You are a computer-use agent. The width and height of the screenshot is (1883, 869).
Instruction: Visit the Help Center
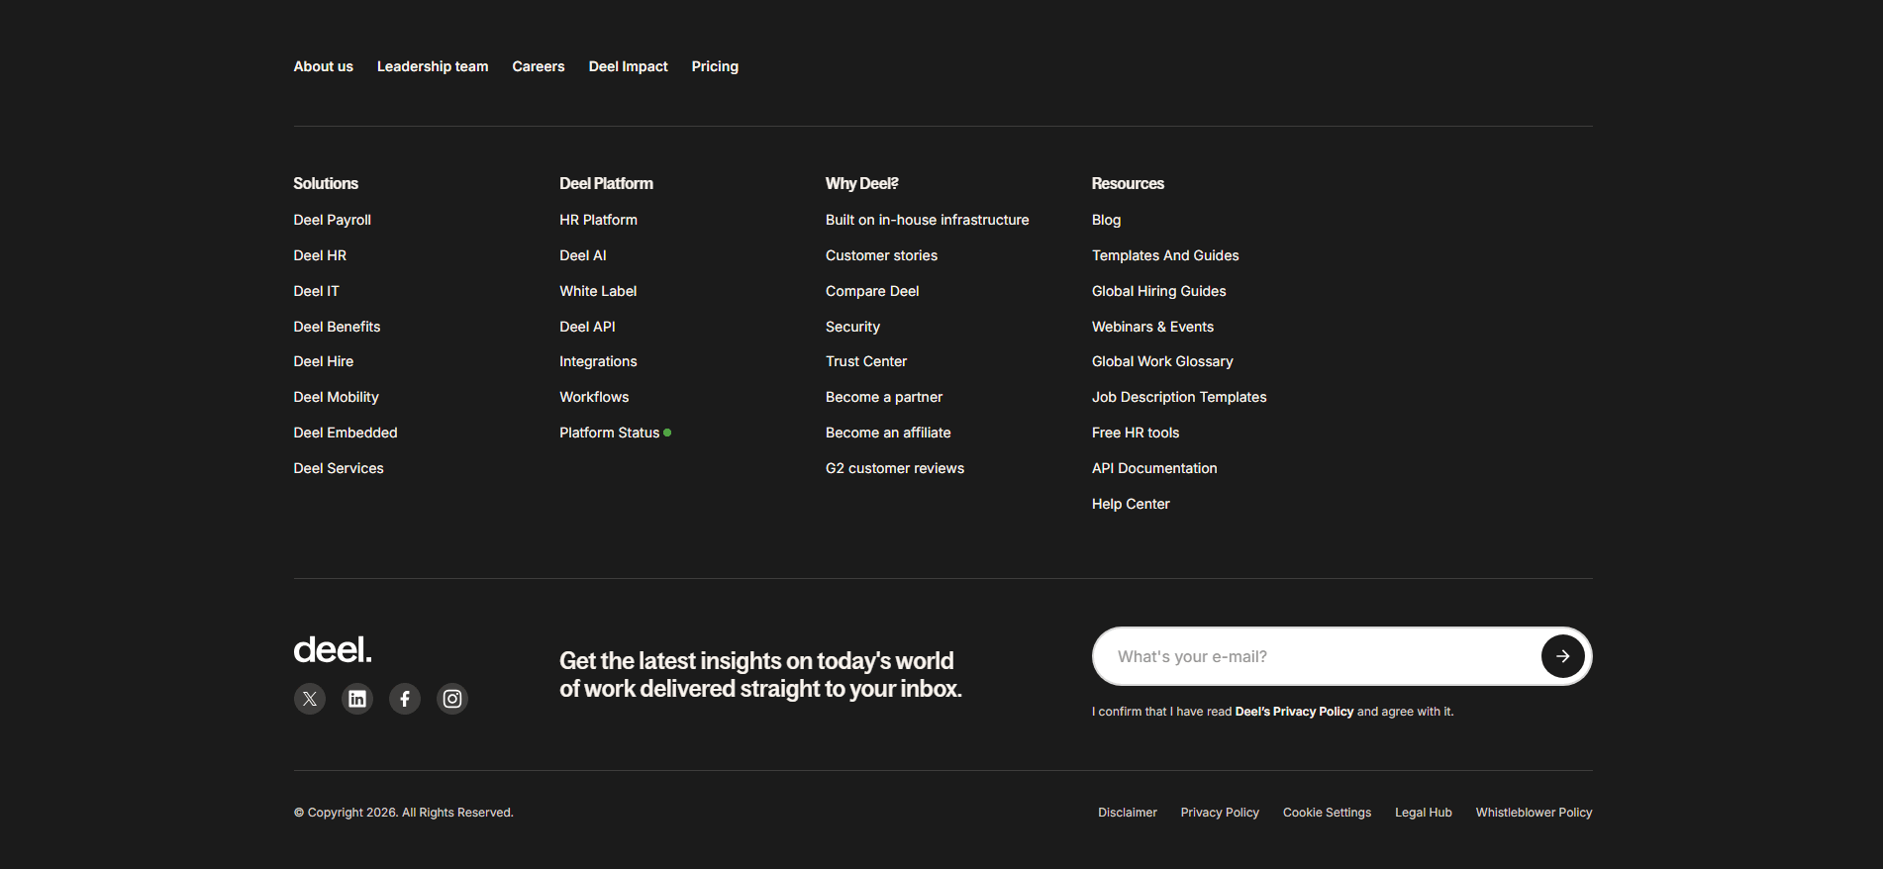(x=1131, y=504)
